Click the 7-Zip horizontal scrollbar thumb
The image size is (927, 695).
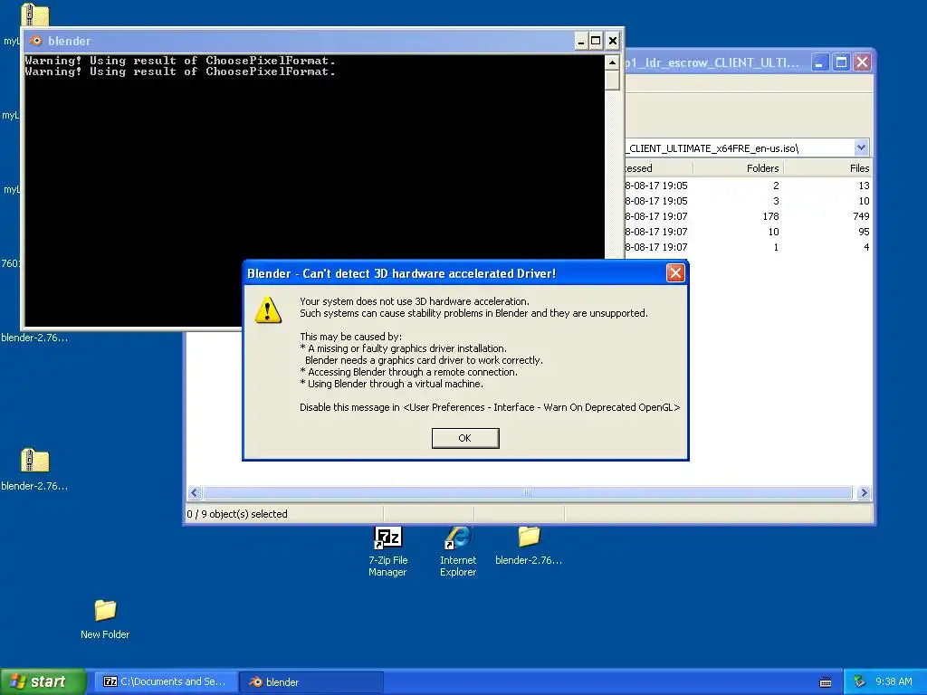click(x=528, y=492)
